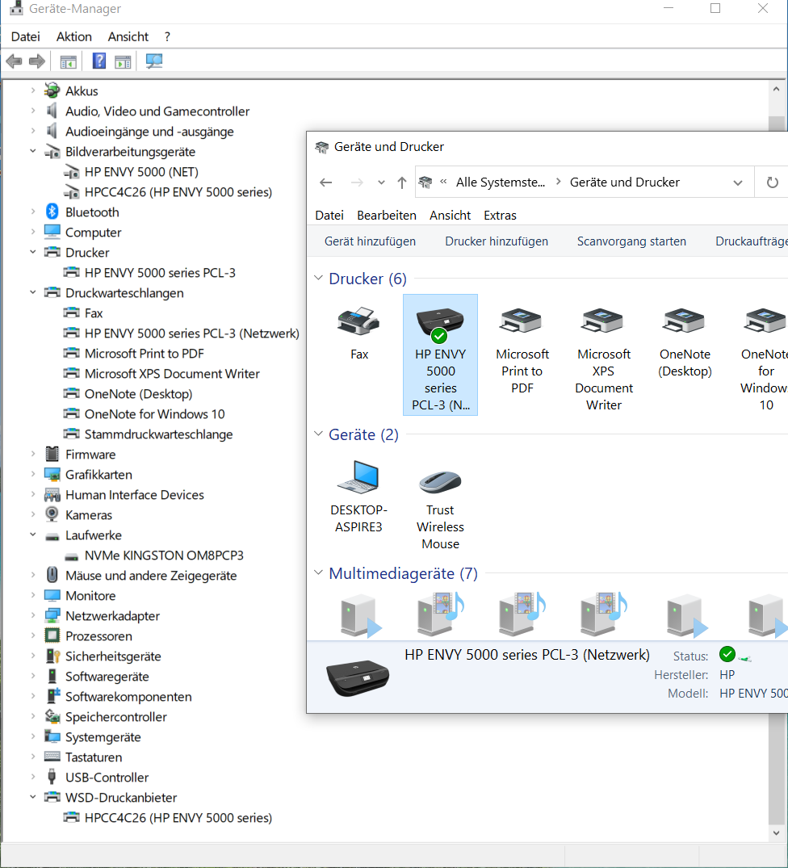The image size is (788, 868).
Task: Select first Multimediageräte server thumbnail
Action: click(x=360, y=614)
